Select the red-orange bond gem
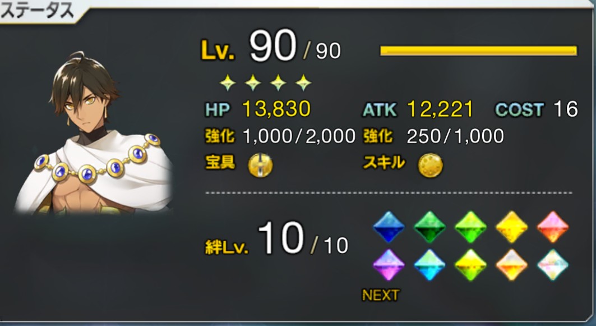This screenshot has height=326, width=596. coord(553,227)
